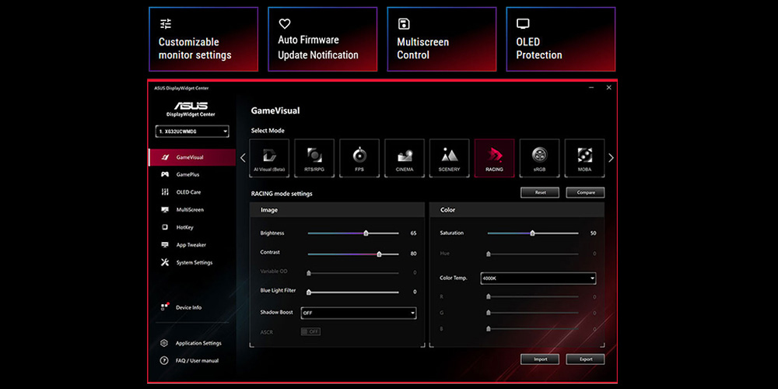Toggle the ASCR switch

click(x=310, y=331)
